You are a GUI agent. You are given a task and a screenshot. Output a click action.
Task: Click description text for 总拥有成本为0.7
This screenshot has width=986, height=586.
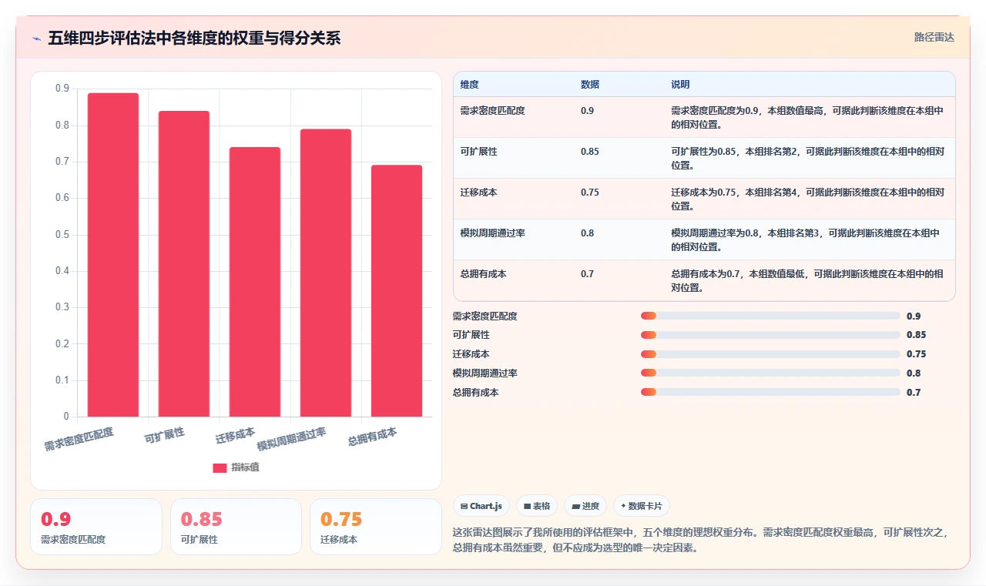[808, 280]
